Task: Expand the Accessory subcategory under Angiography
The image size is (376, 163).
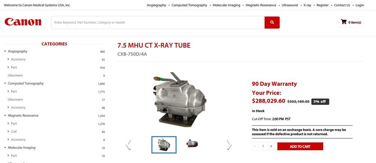Action: coord(8,59)
